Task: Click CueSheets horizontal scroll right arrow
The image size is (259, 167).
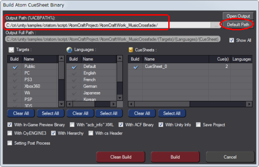Action: click(249, 104)
